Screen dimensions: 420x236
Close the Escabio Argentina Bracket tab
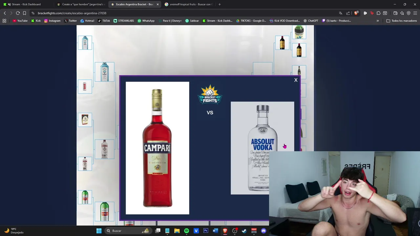[x=157, y=4]
